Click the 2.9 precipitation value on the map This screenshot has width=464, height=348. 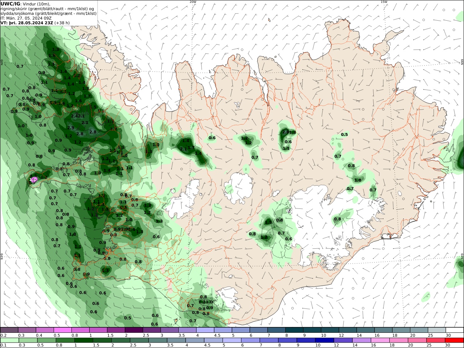tap(71, 128)
